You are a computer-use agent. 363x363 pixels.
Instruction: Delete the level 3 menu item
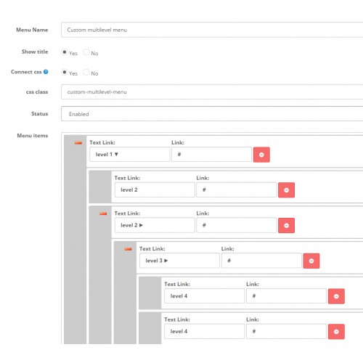pos(311,261)
